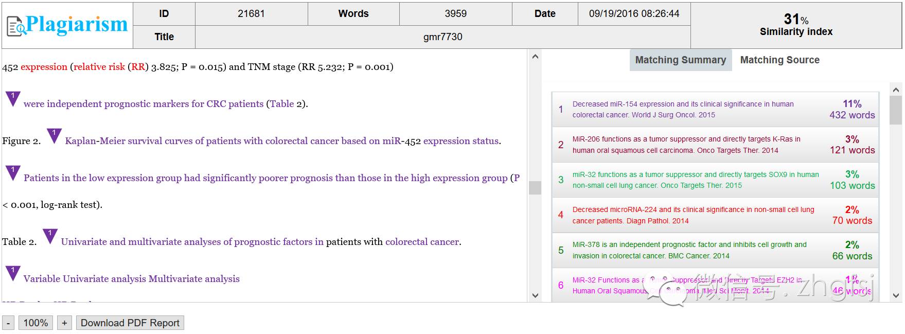Image resolution: width=905 pixels, height=334 pixels.
Task: Click the 'Table 2.' label
Action: click(x=19, y=242)
